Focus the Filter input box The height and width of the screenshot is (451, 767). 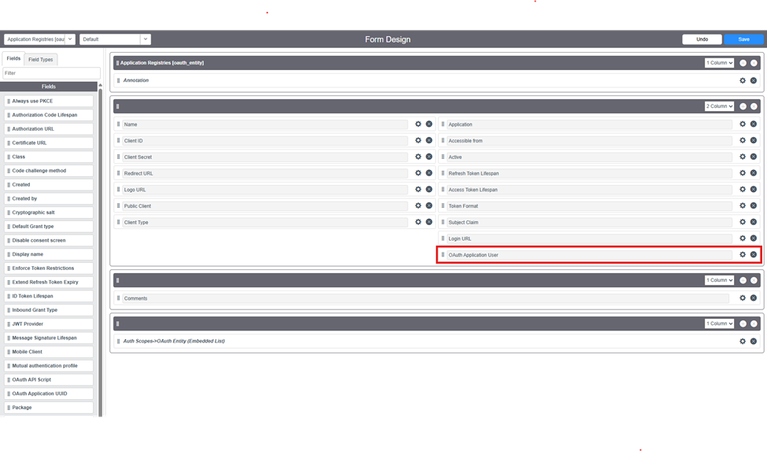click(51, 73)
